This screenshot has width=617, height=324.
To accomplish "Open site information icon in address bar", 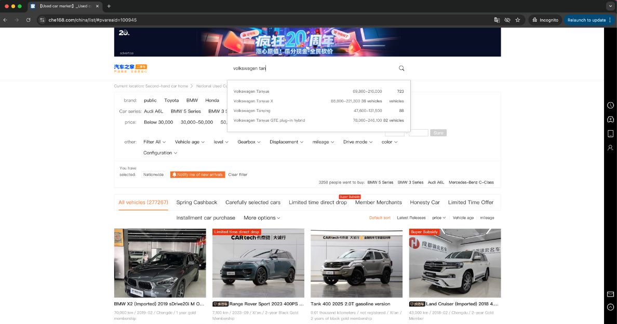I will pyautogui.click(x=42, y=20).
